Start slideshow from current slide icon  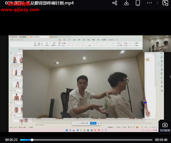tap(47, 43)
